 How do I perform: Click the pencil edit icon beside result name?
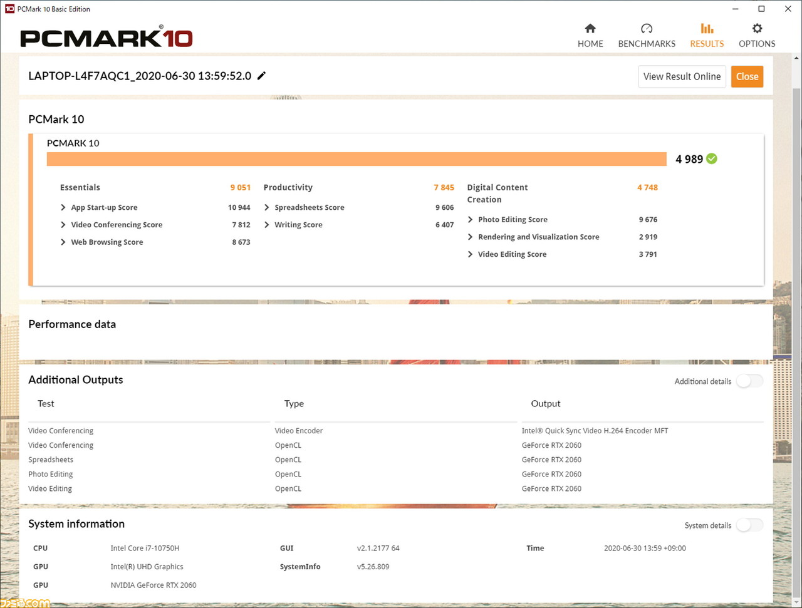tap(262, 76)
